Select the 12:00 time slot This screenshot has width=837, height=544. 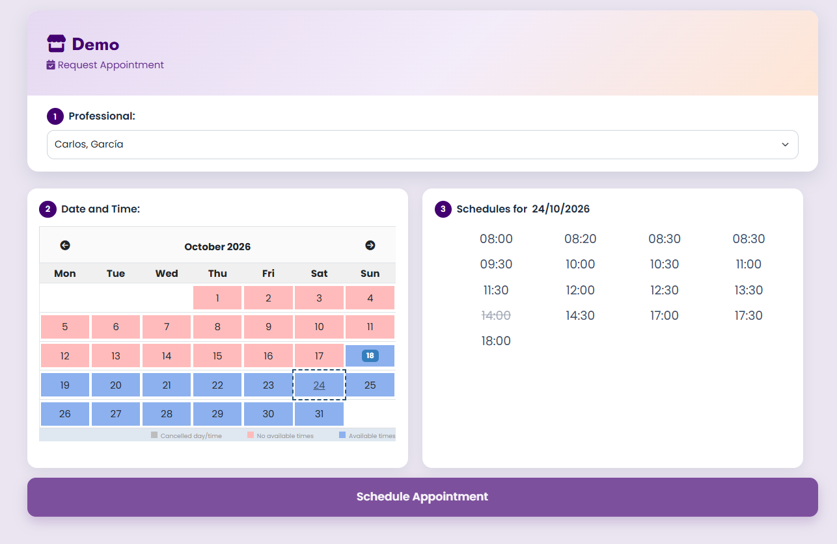pos(581,291)
